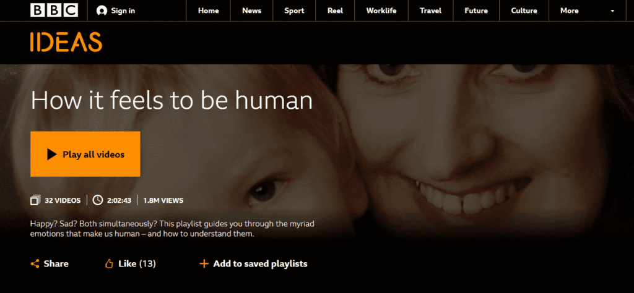Open the Future section

476,11
